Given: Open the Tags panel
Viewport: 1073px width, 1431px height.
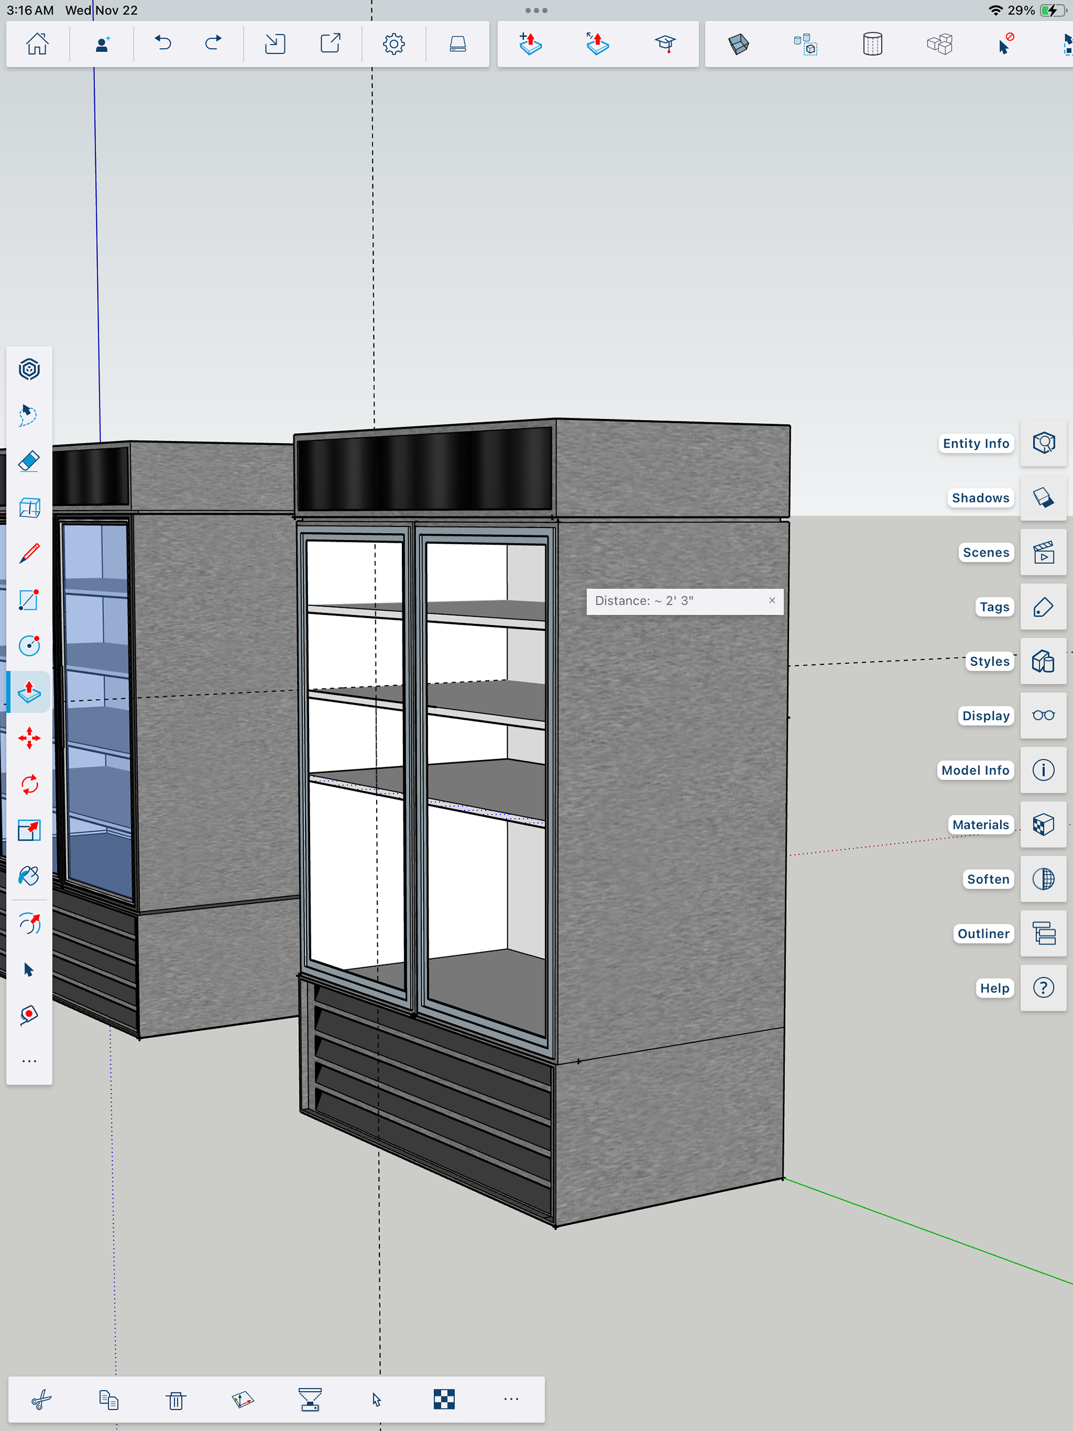Looking at the screenshot, I should tap(1043, 607).
